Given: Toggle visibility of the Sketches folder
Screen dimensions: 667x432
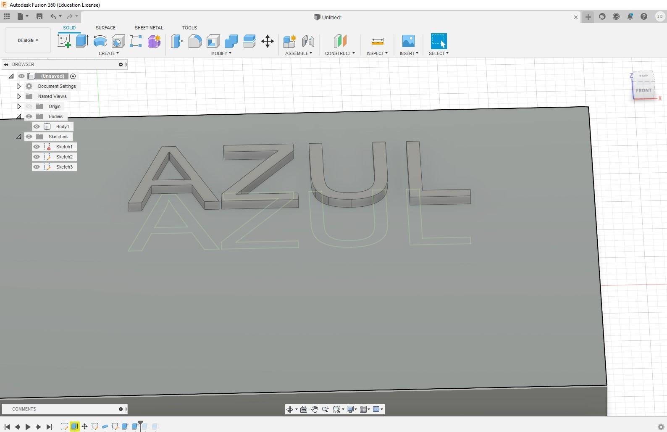Looking at the screenshot, I should 29,137.
